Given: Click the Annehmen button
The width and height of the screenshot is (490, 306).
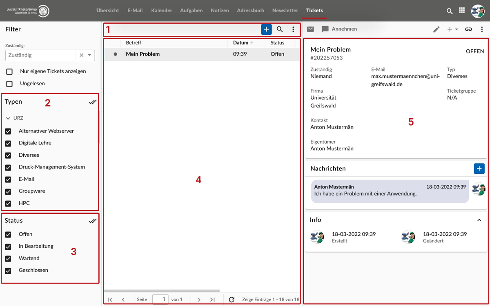Looking at the screenshot, I should click(344, 29).
